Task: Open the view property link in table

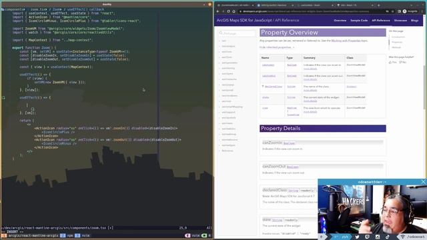Action: (x=265, y=108)
